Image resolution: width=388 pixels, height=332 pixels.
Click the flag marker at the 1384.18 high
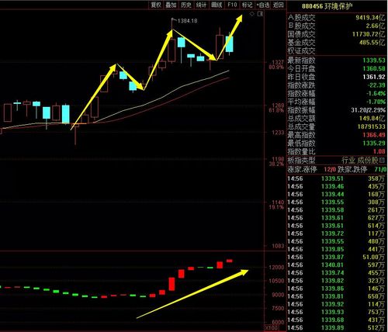pos(174,20)
